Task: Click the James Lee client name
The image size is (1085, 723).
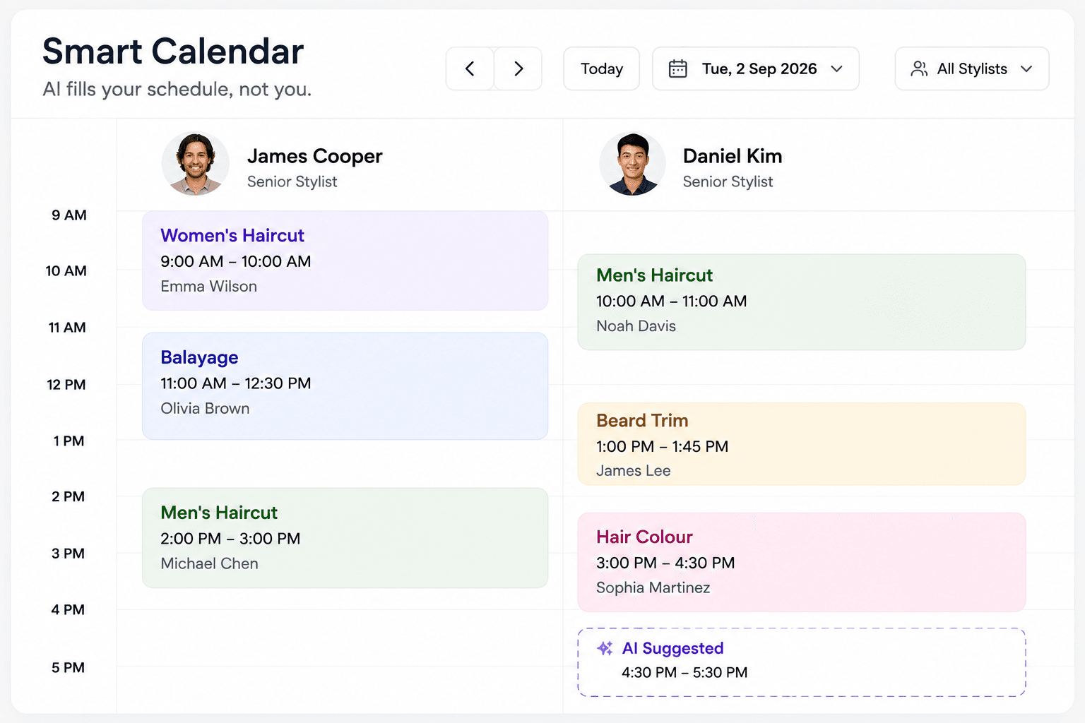Action: click(x=634, y=470)
